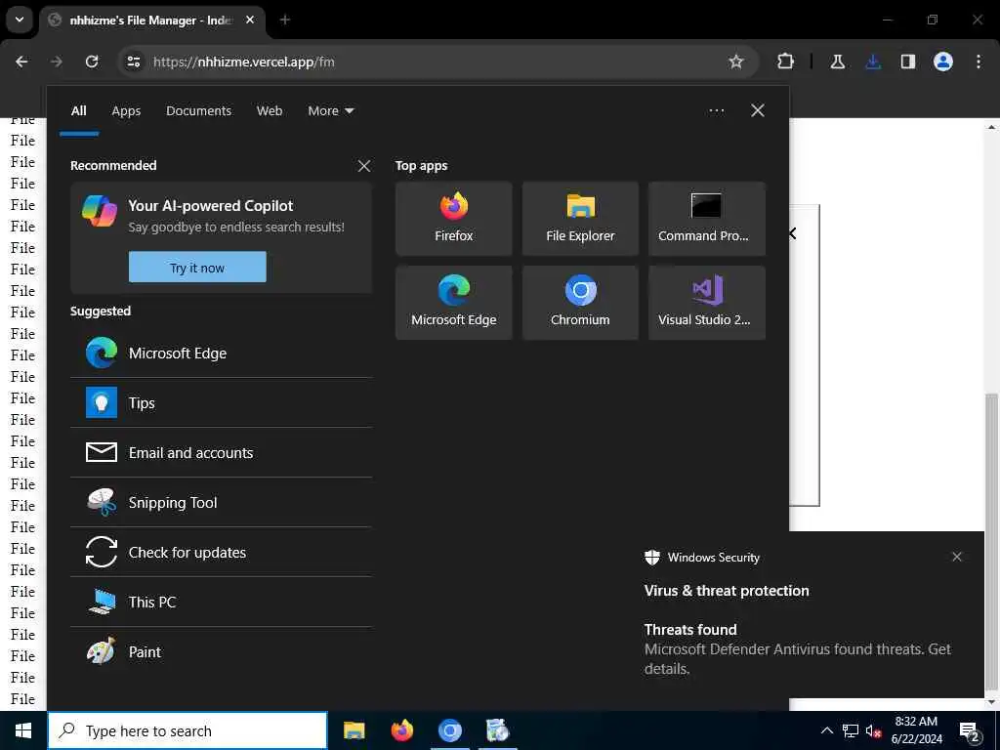The width and height of the screenshot is (1000, 750).
Task: Open the taskbar clock and date
Action: coord(916,730)
